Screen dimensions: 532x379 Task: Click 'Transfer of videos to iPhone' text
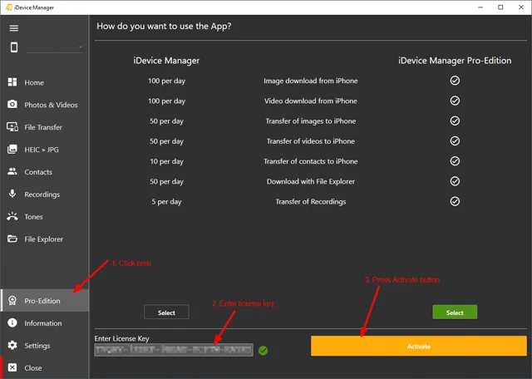pos(310,141)
